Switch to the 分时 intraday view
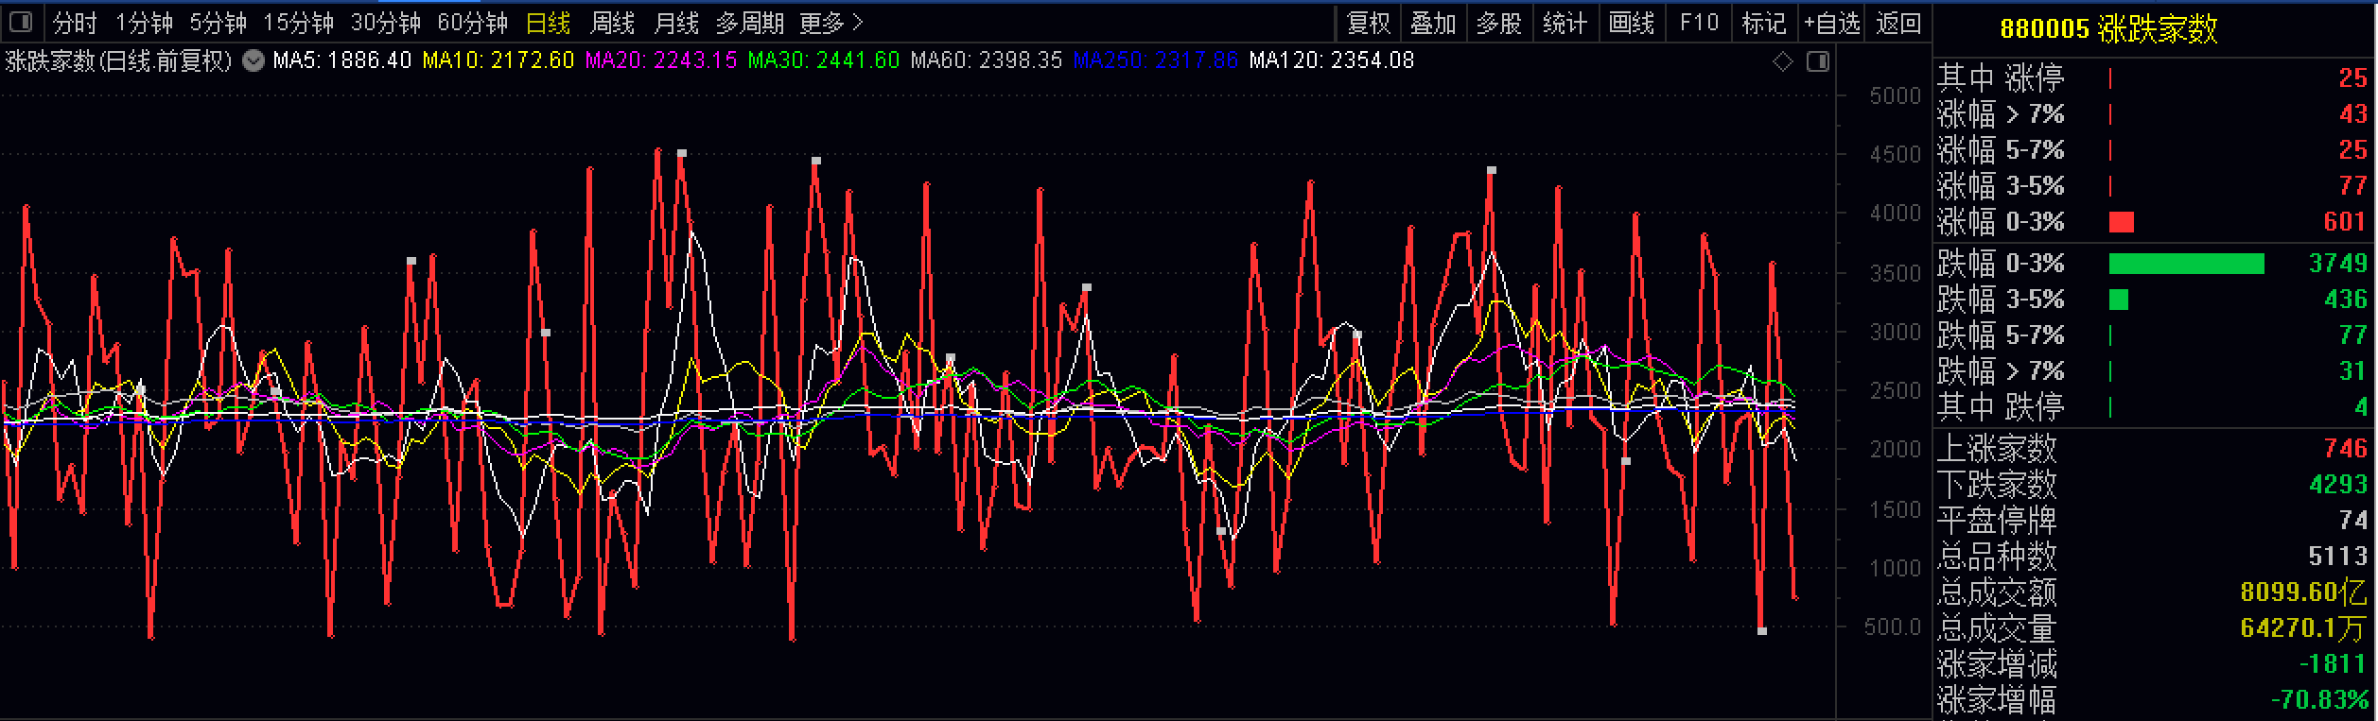2378x721 pixels. tap(75, 23)
